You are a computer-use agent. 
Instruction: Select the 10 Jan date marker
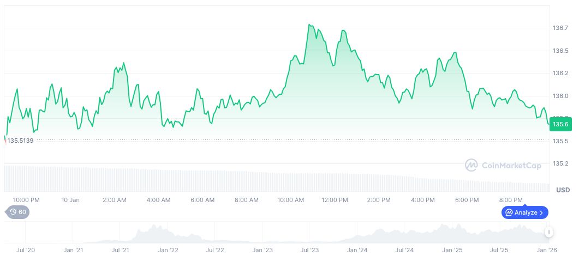coord(70,200)
